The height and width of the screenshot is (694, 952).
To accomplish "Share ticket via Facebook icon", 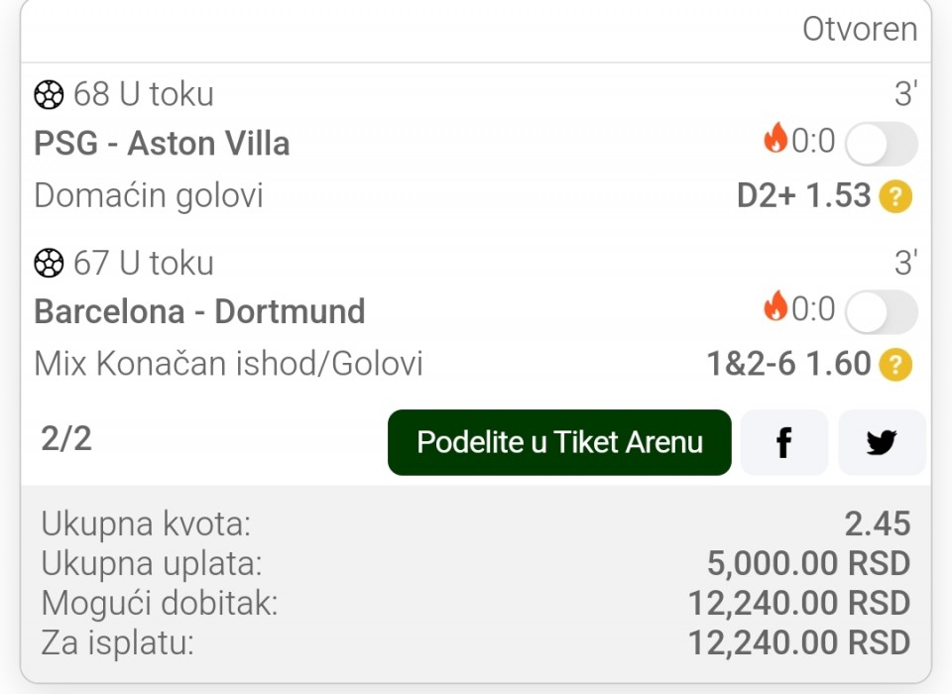I will click(783, 442).
